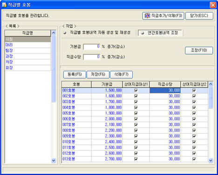
Task: Click the 삭제(F7) button
Action: pyautogui.click(x=121, y=75)
